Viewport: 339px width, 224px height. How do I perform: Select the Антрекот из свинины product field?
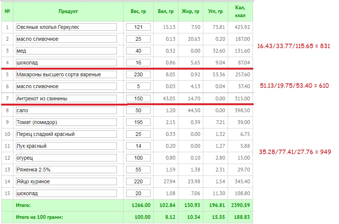[66, 98]
